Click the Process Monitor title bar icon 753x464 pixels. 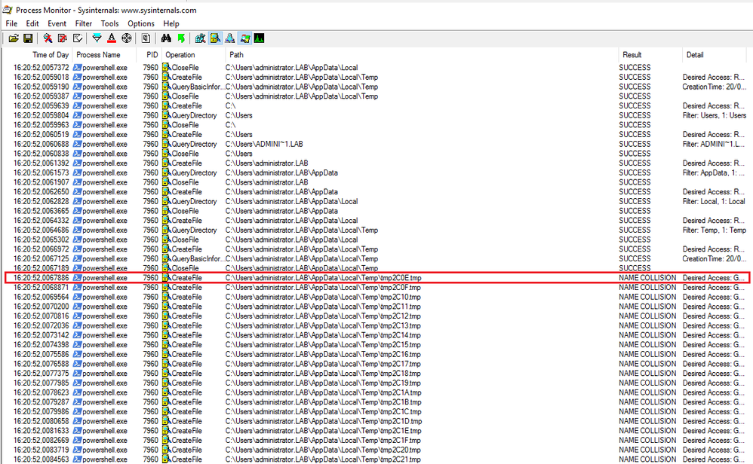pos(8,10)
